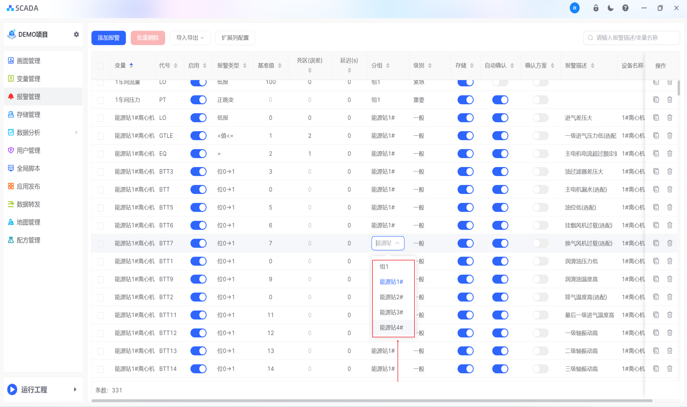
Task: Click the 运行工程 play icon
Action: coord(12,390)
